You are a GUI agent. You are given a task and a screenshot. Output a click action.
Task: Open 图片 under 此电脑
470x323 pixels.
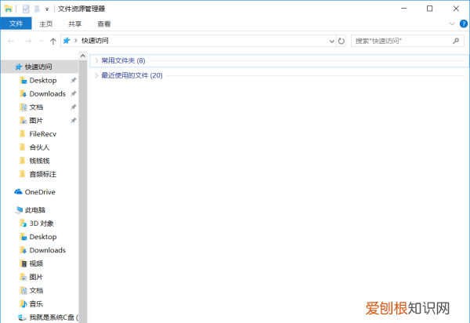(36, 277)
